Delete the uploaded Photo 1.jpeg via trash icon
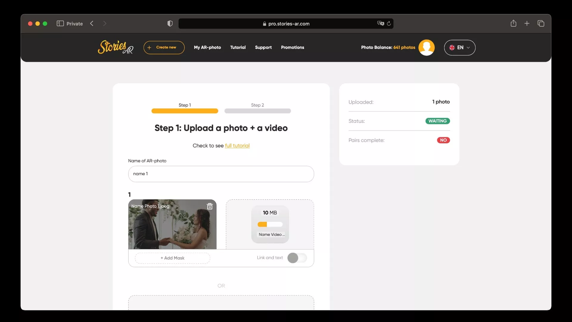The image size is (572, 322). tap(210, 206)
